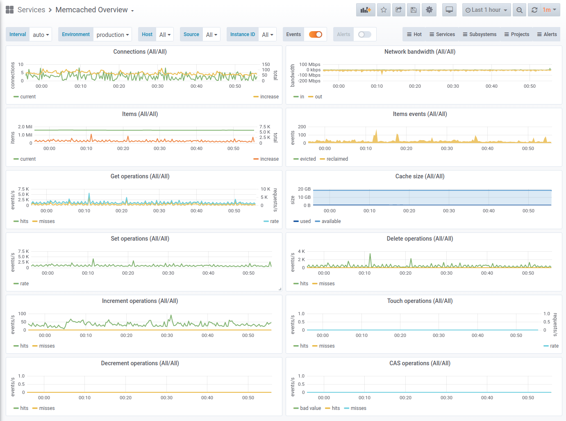Open the Subsystems links menu
Viewport: 566px width, 421px height.
pyautogui.click(x=480, y=34)
